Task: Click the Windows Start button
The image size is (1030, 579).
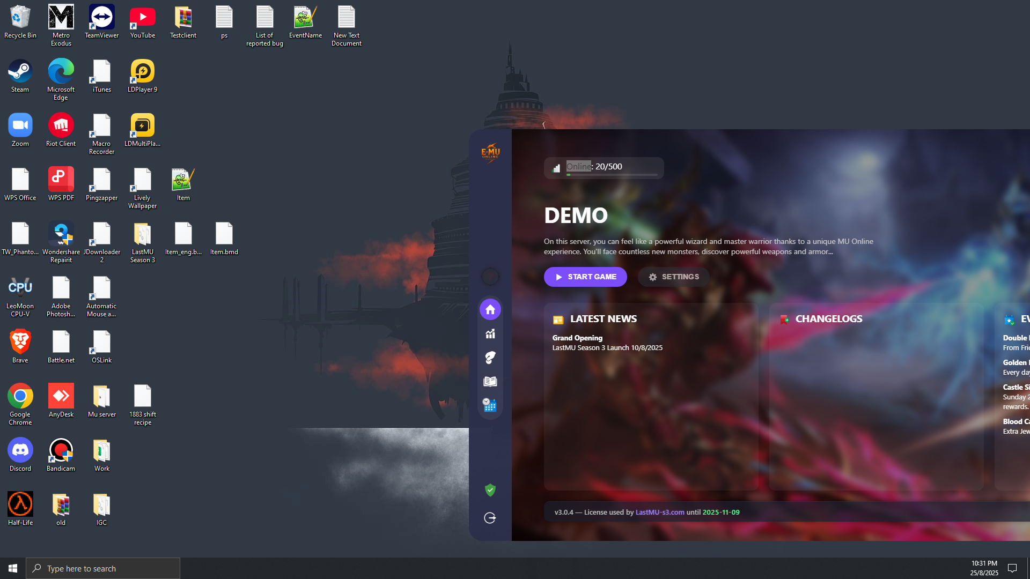Action: click(x=13, y=568)
